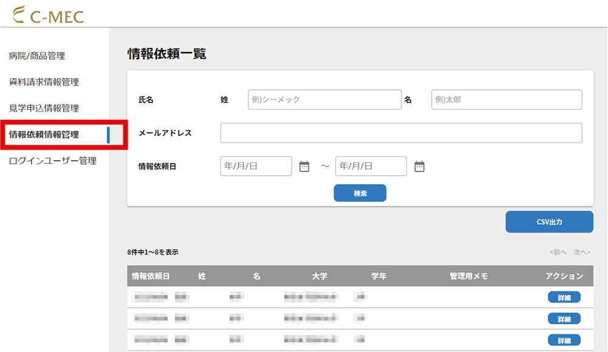Select 情報依頼情報管理 menu item
The height and width of the screenshot is (352, 608).
click(x=44, y=134)
